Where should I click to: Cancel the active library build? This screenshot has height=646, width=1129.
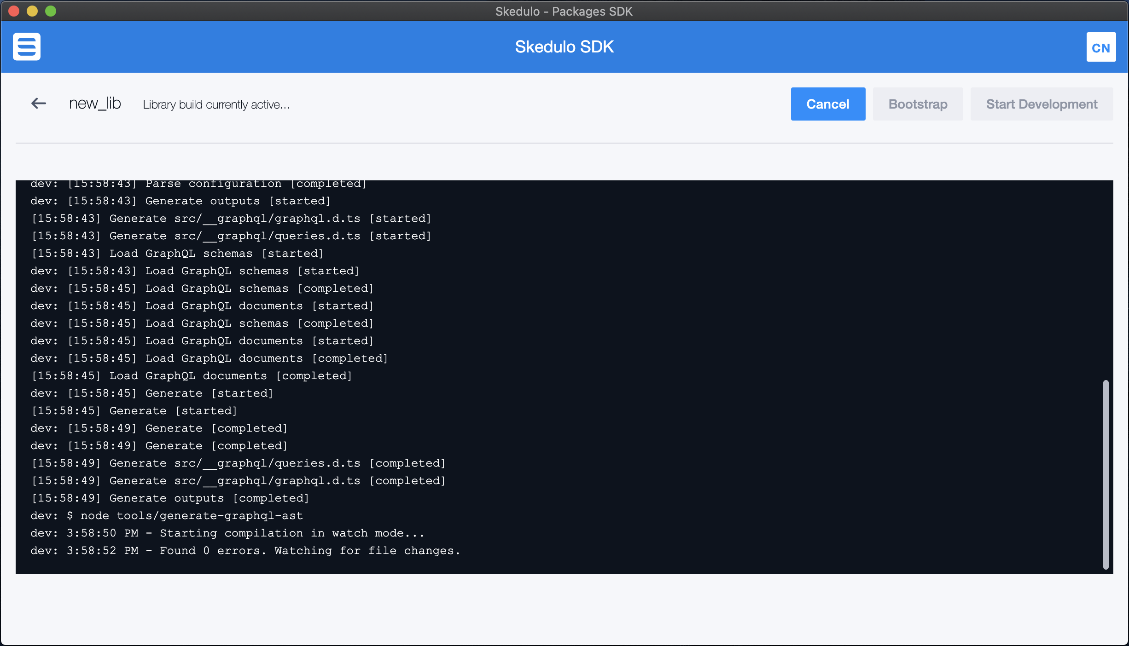[x=827, y=104]
